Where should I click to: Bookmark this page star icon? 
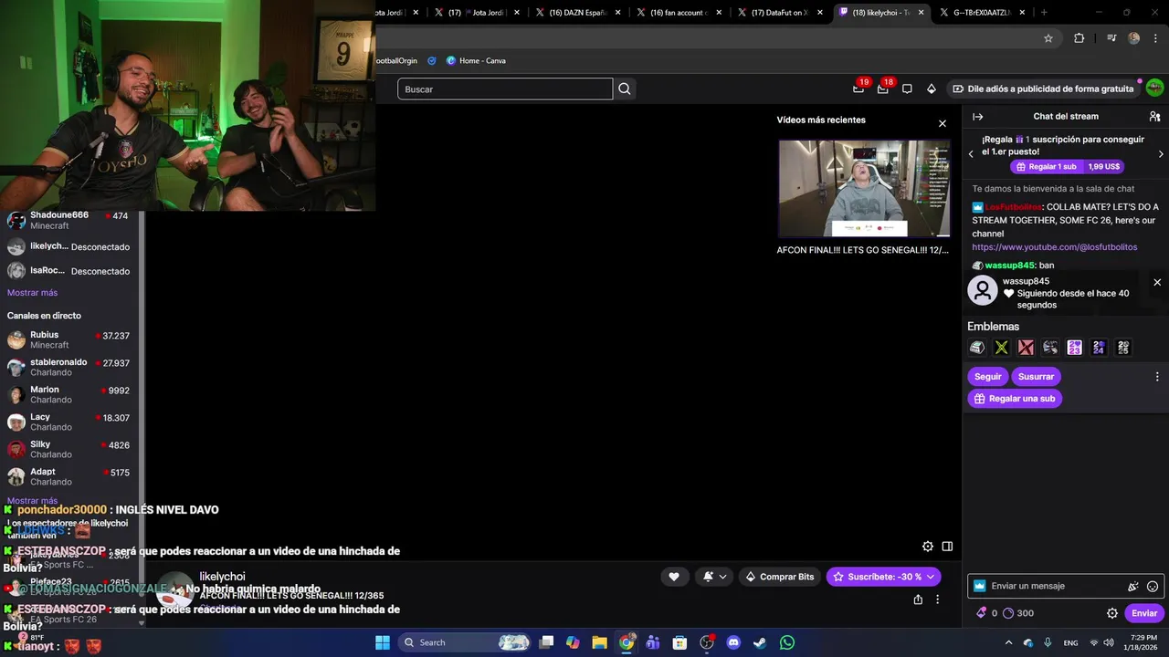(1048, 38)
